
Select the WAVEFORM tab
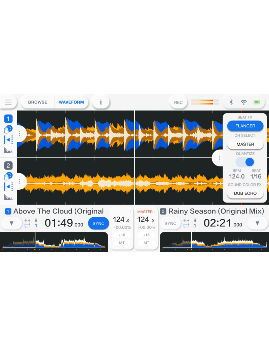click(71, 102)
